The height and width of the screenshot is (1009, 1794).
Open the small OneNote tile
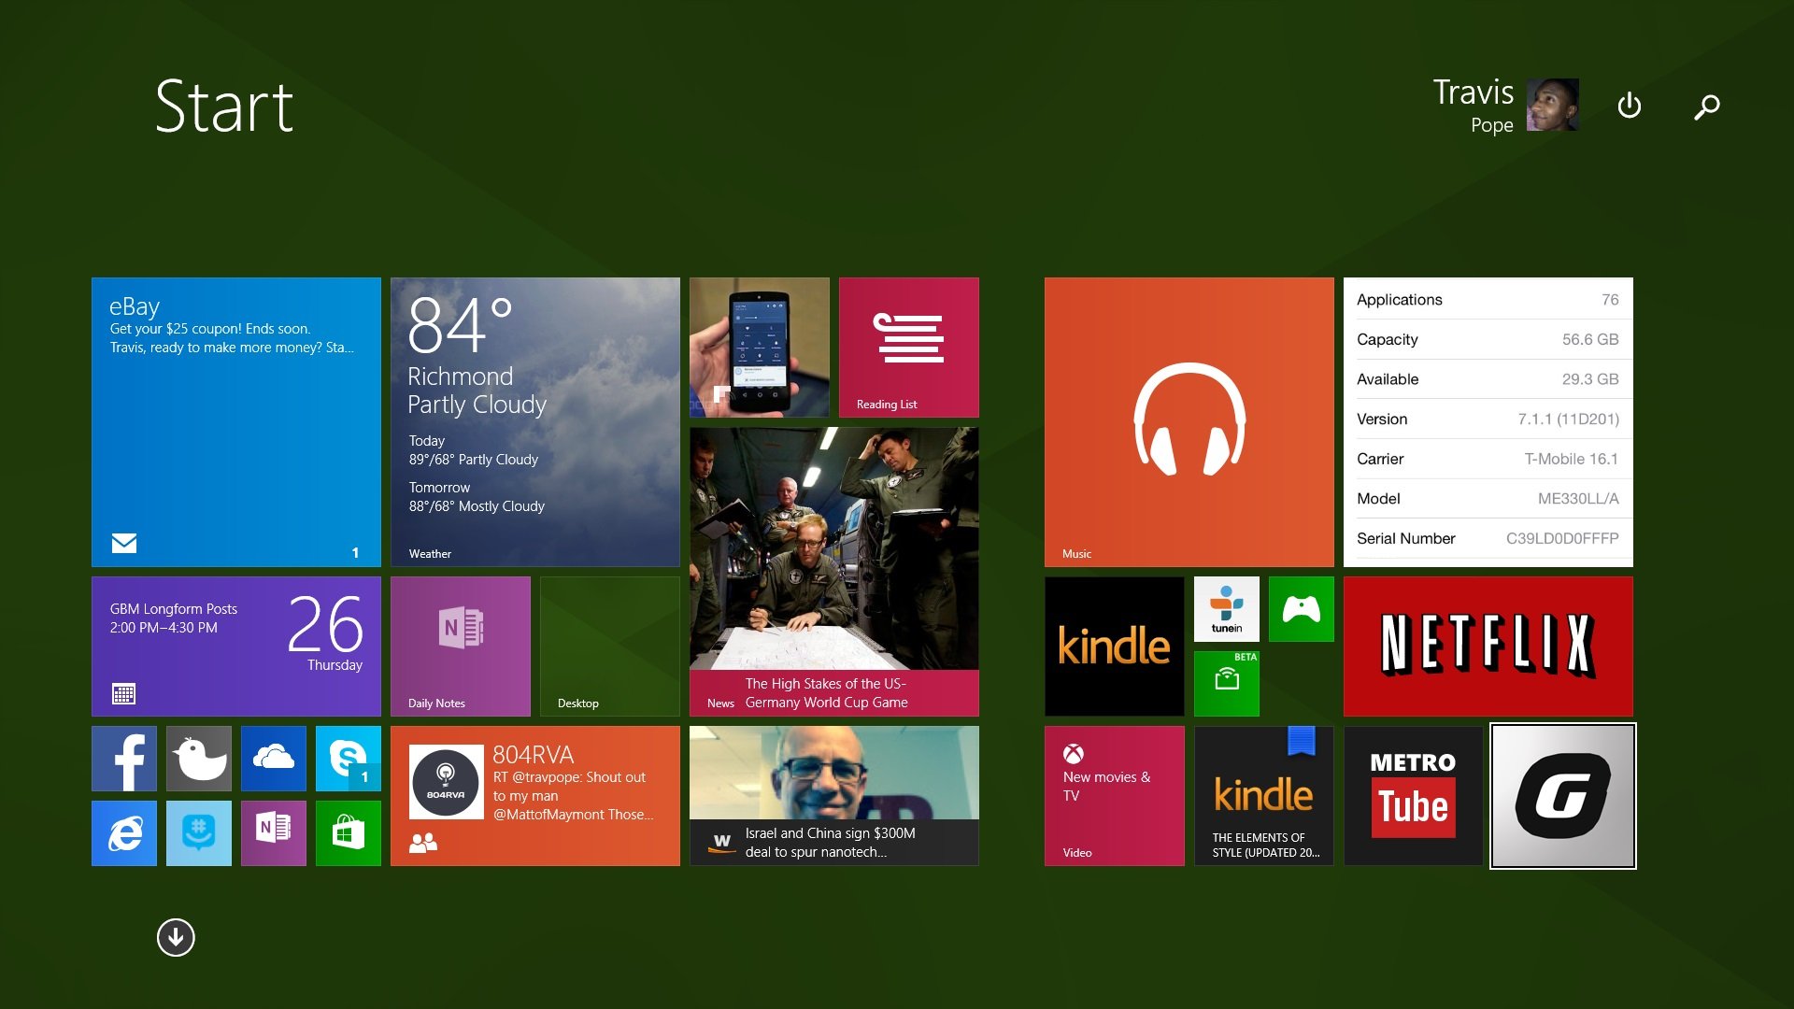pos(274,833)
